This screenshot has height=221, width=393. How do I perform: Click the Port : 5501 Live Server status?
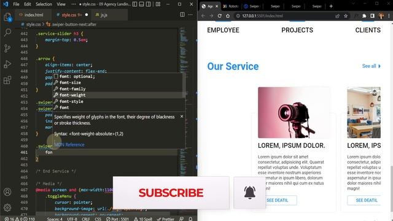pyautogui.click(x=117, y=219)
